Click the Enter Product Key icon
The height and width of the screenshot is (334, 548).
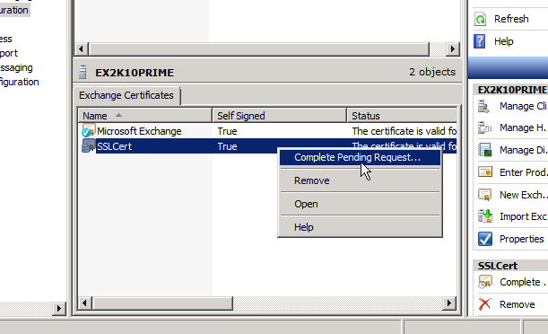tap(485, 172)
